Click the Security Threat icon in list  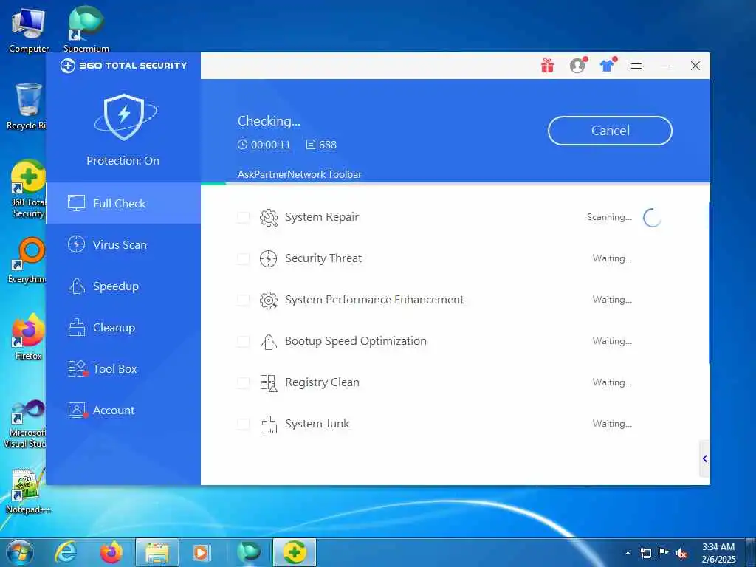point(269,259)
